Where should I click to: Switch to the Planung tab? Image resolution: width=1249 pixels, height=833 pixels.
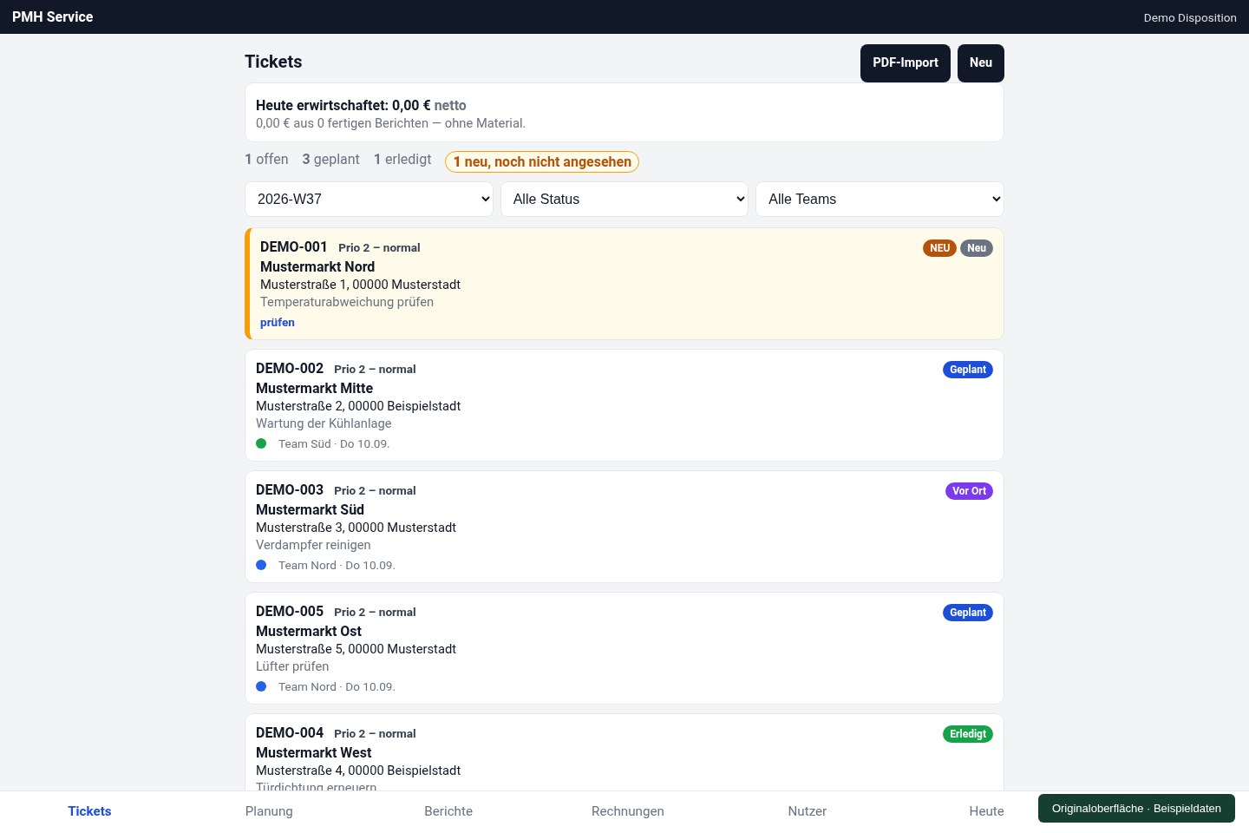269,811
